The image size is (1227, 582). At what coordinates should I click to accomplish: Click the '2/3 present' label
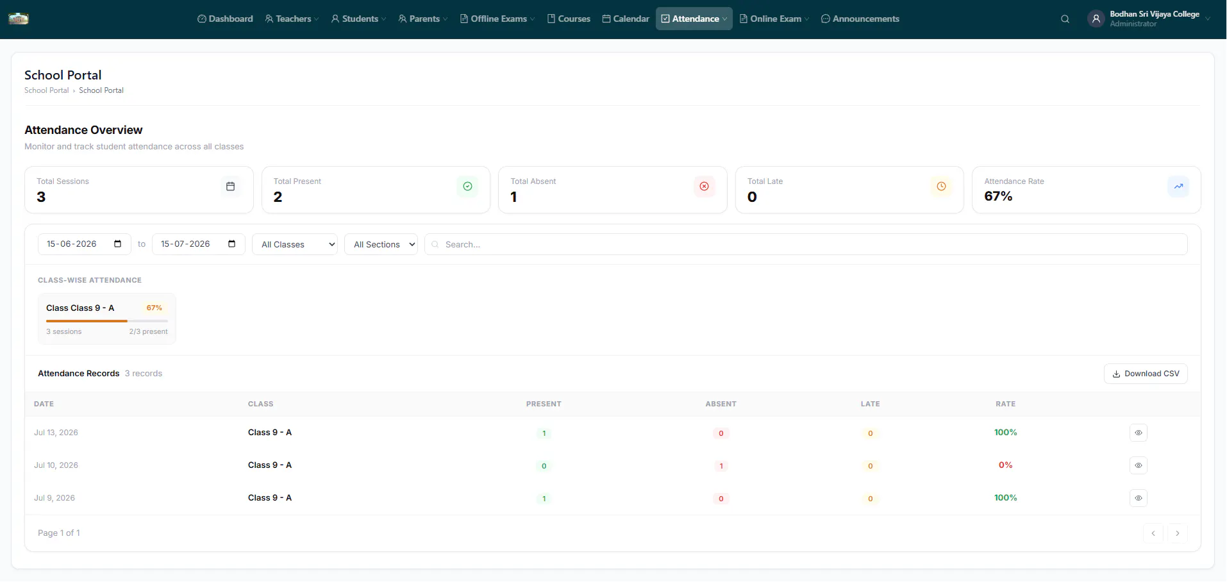149,332
